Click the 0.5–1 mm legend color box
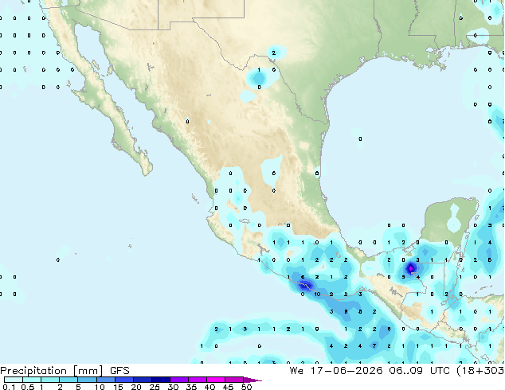The height and width of the screenshot is (390, 505). coord(32,380)
